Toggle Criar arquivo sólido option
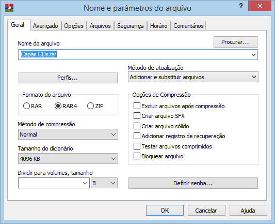The height and width of the screenshot is (224, 275). coord(137,126)
